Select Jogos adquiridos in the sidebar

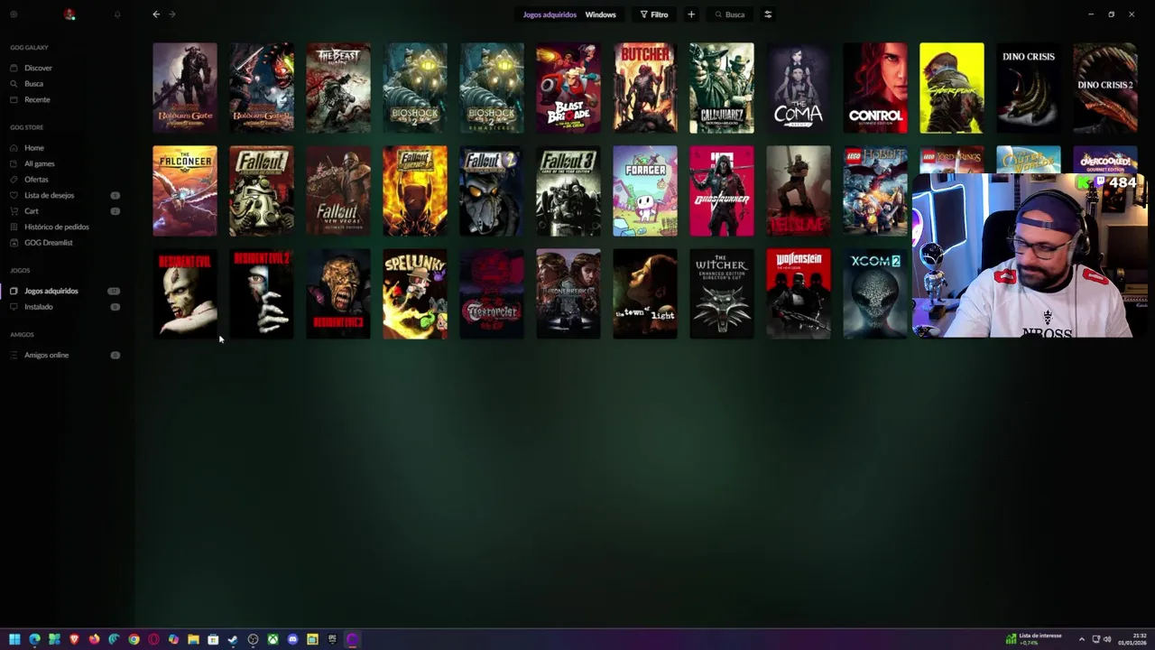click(x=51, y=291)
